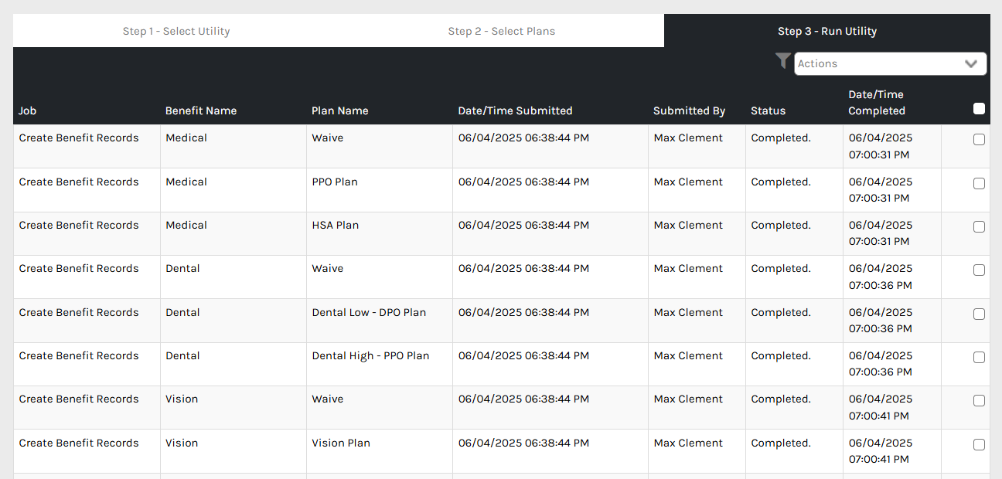Check the Vision Waive row checkbox
Screen dimensions: 1002x479
pyautogui.click(x=979, y=401)
